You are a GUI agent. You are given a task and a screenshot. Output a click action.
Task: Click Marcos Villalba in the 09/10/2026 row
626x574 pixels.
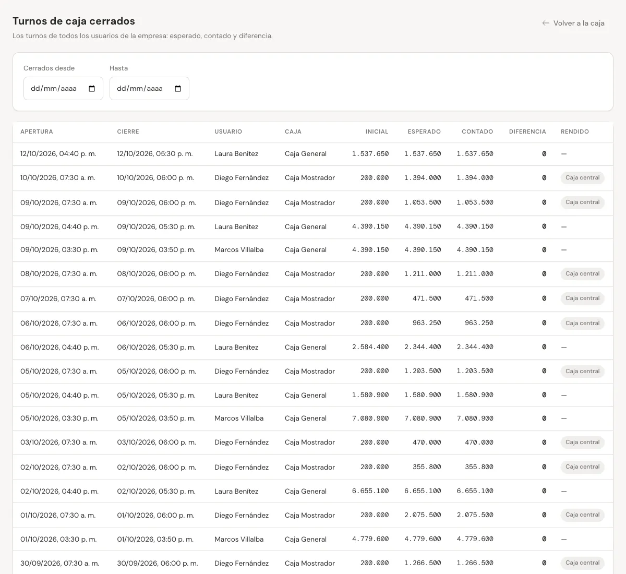(x=239, y=250)
